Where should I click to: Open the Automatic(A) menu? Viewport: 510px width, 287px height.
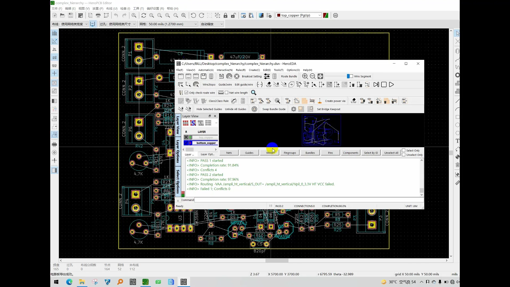pyautogui.click(x=206, y=70)
